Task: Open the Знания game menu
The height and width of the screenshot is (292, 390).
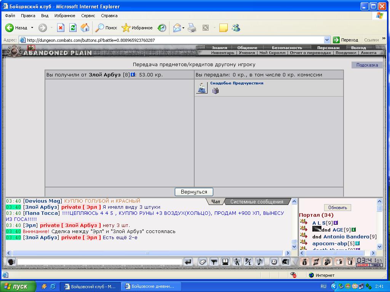Action: 219,48
